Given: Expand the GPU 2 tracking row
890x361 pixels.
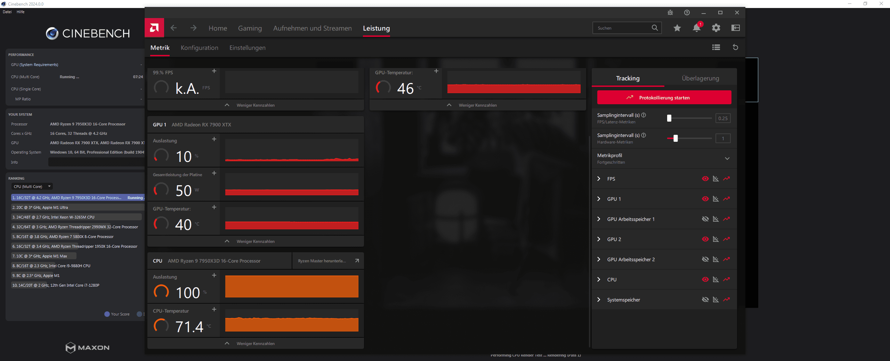Looking at the screenshot, I should pyautogui.click(x=599, y=239).
